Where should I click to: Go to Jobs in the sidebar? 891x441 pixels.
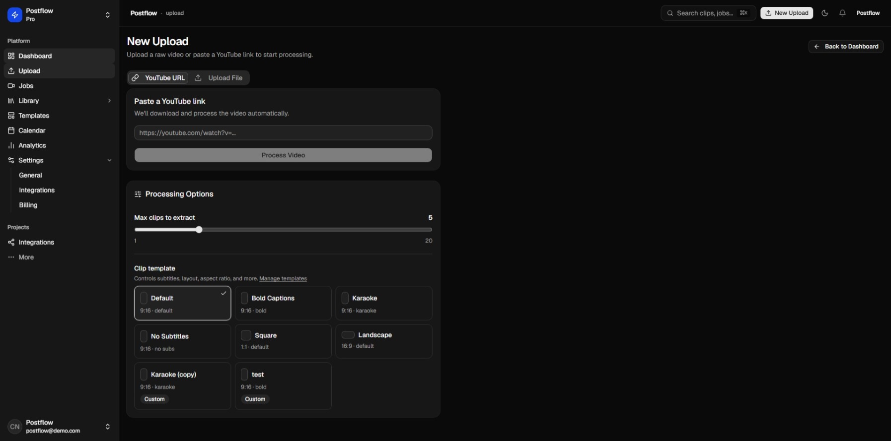(59, 86)
